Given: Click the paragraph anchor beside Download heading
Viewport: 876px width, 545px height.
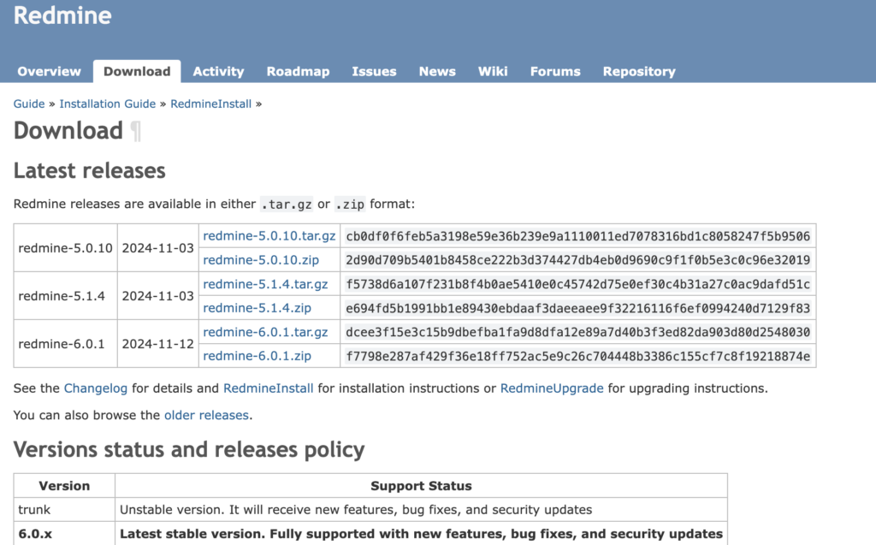Looking at the screenshot, I should 137,131.
